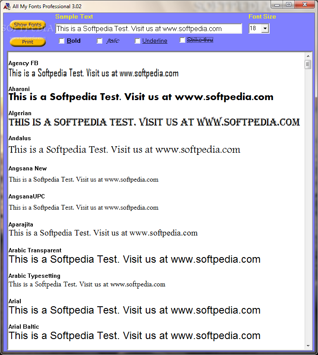
Task: Minimize the All My Fonts window
Action: click(277, 4)
